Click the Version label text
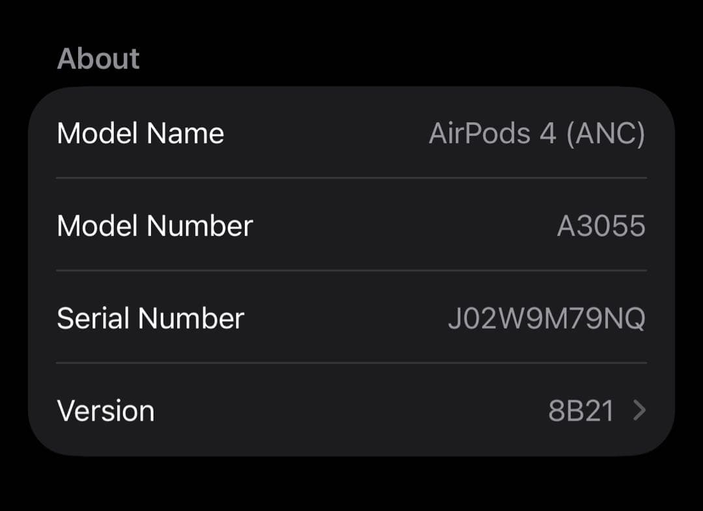 point(106,410)
